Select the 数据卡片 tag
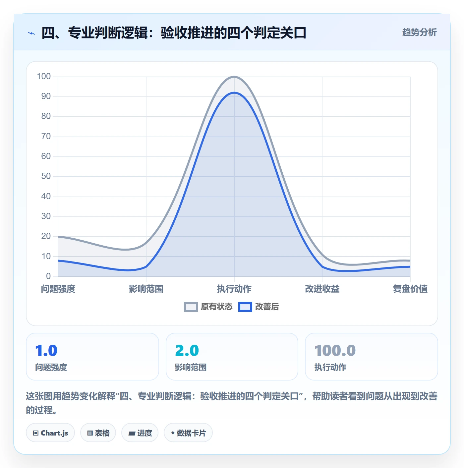464x468 pixels. click(188, 433)
